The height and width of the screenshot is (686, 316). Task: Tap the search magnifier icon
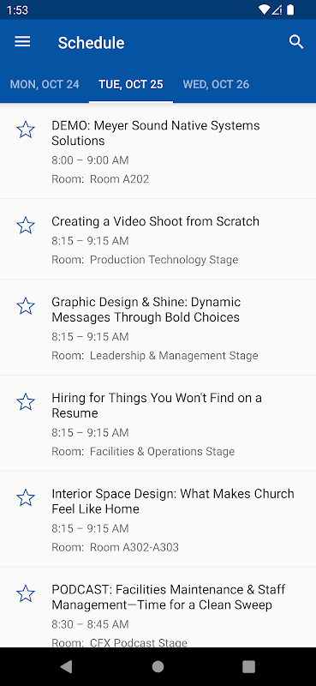(296, 42)
